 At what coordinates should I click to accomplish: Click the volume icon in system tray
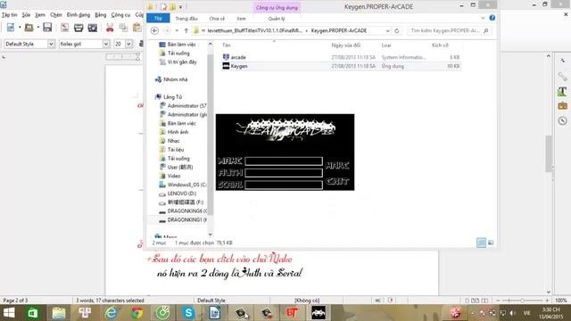pyautogui.click(x=513, y=313)
